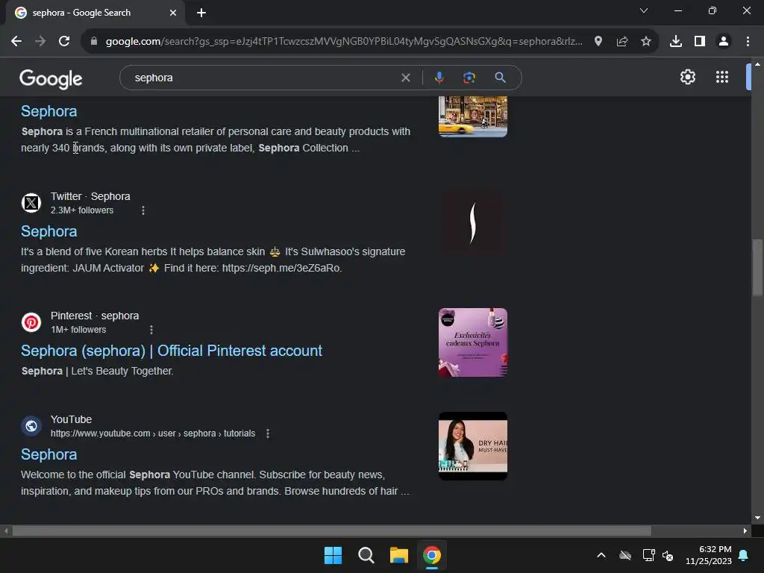Click the forward navigation arrow
The height and width of the screenshot is (573, 764).
point(40,42)
